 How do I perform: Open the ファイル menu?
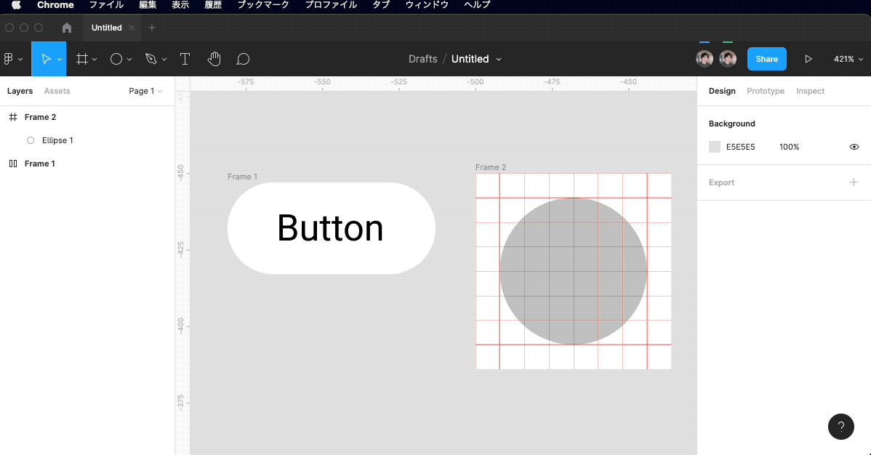click(x=107, y=5)
